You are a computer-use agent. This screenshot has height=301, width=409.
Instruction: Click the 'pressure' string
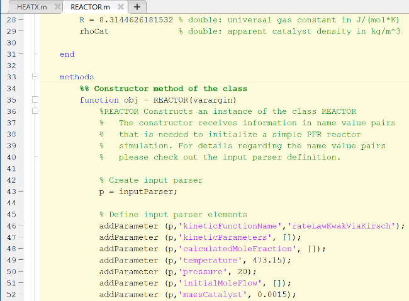(203, 272)
